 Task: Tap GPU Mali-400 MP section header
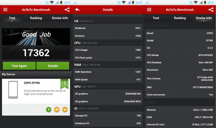tap(85, 86)
